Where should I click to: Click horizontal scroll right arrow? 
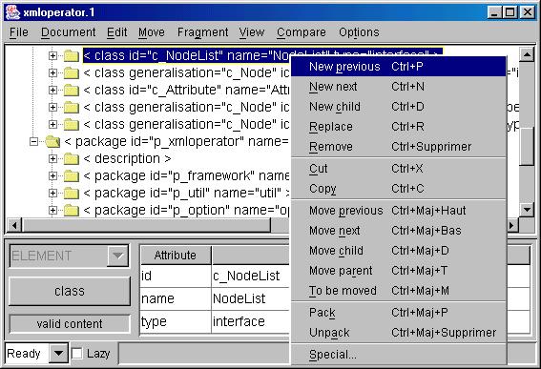pos(512,226)
